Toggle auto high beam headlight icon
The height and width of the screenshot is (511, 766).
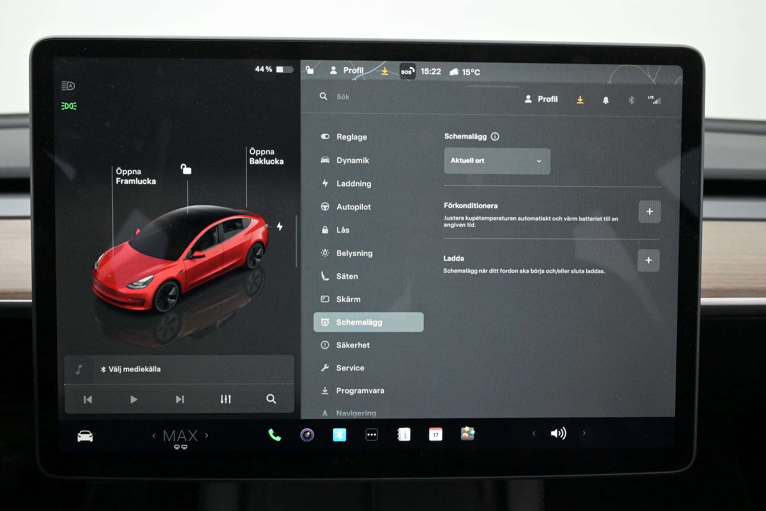68,86
